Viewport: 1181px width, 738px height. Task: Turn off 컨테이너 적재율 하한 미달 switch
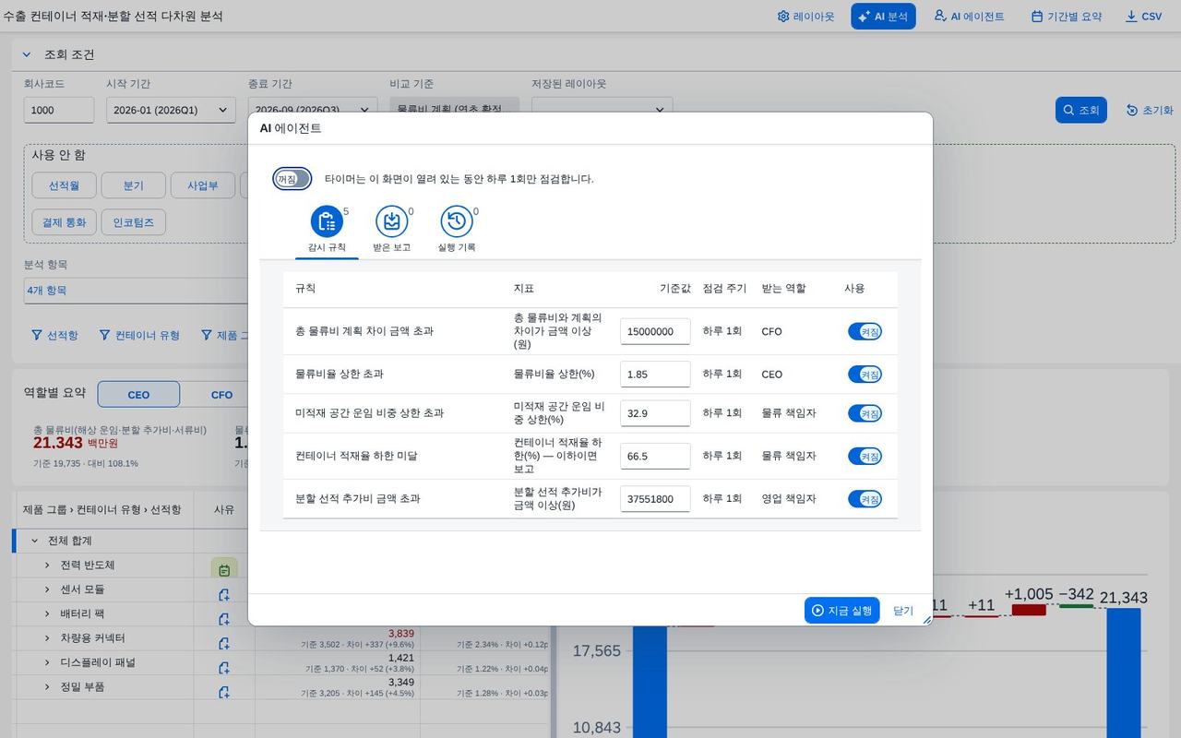pyautogui.click(x=865, y=456)
